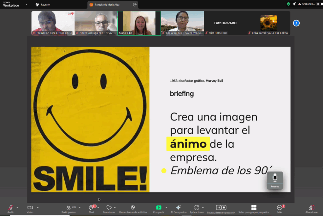Image resolution: width=323 pixels, height=216 pixels.
Task: Click the Harvey Ball text on the slide
Action: pos(214,81)
